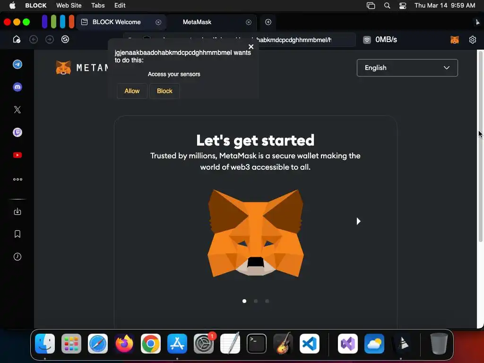Open Launchpad from the Dock
Image resolution: width=484 pixels, height=363 pixels.
71,344
